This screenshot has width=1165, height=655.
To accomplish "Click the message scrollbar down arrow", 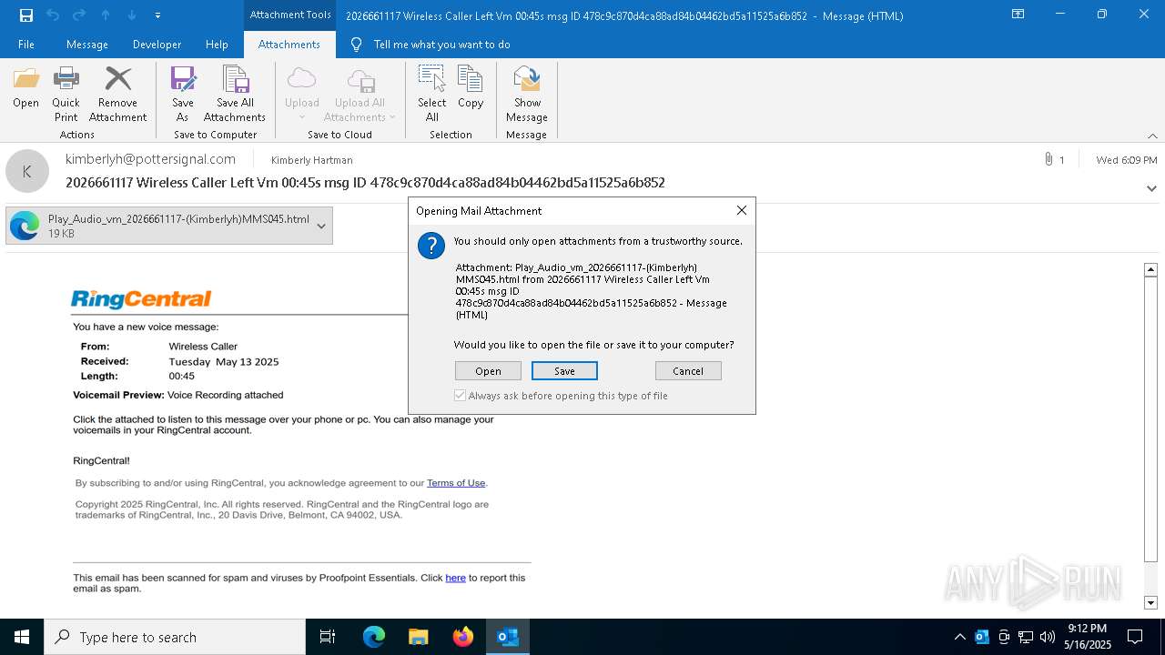I will [x=1150, y=602].
